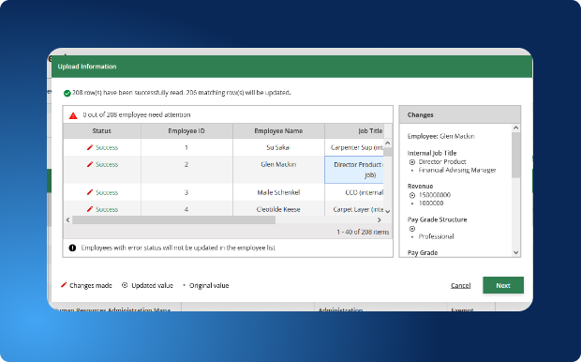Click the pencil icon beside Glen Mackin's Success
581x362 pixels.
coord(90,164)
